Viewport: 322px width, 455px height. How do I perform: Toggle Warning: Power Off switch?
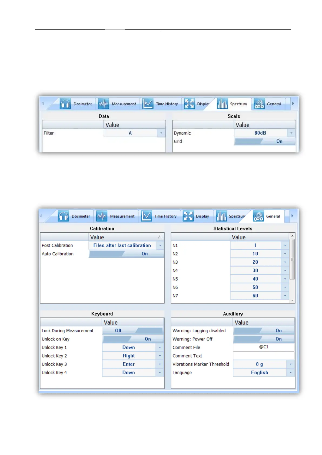point(264,339)
